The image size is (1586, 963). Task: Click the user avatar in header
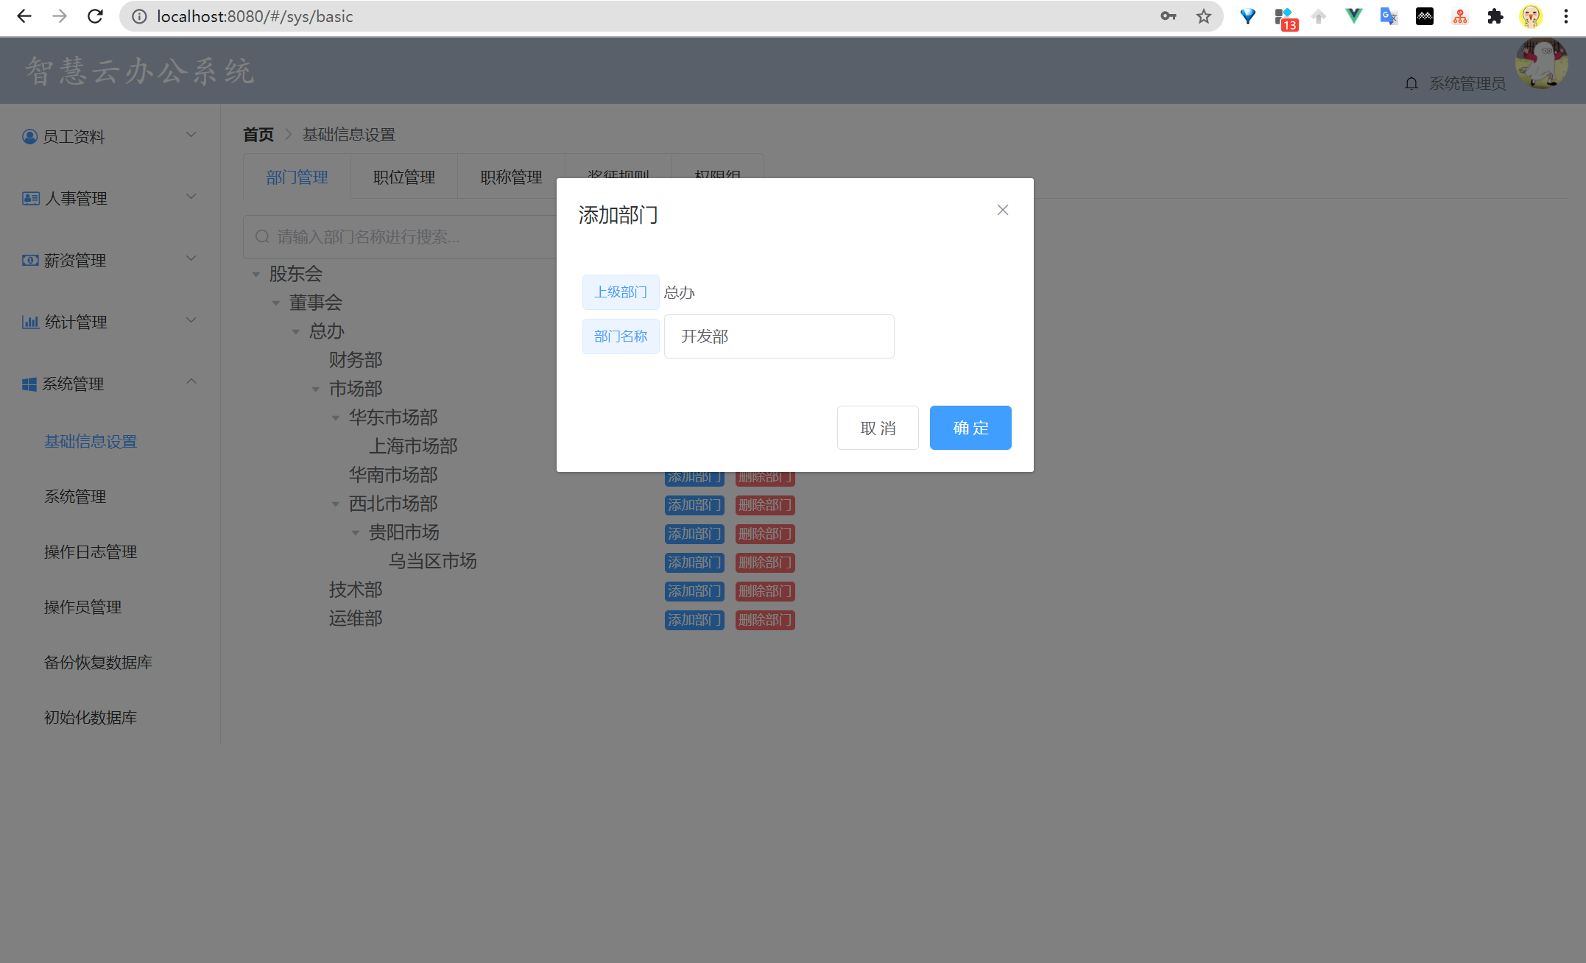pyautogui.click(x=1540, y=65)
